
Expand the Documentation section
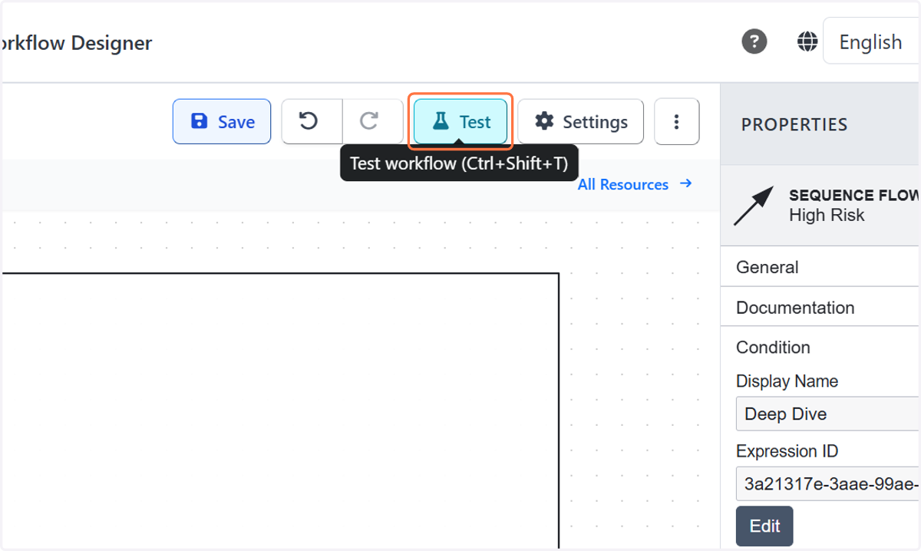point(820,307)
